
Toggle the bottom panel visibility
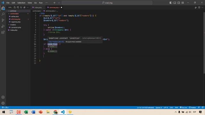pos(175,3)
